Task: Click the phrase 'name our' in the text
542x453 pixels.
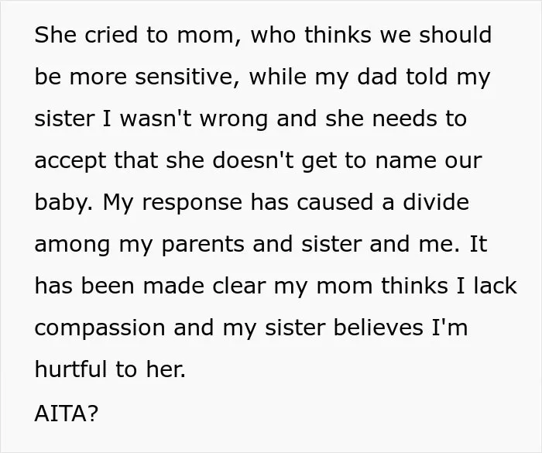Action: tap(429, 162)
